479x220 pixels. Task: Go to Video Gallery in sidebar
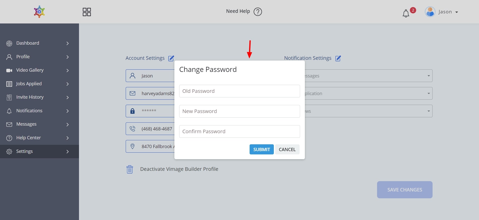(x=30, y=70)
